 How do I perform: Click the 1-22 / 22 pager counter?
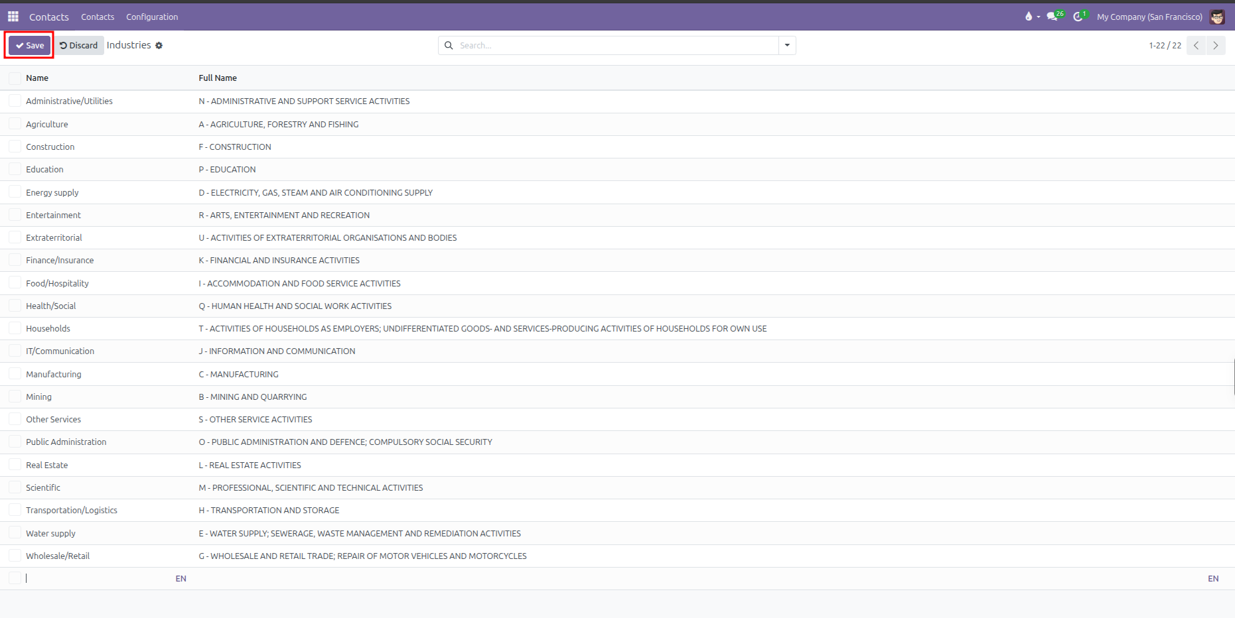click(1165, 46)
